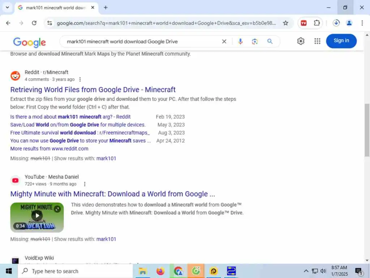370x278 pixels.
Task: Click 'Reddit · r/Minecraft' source text
Action: click(x=47, y=72)
